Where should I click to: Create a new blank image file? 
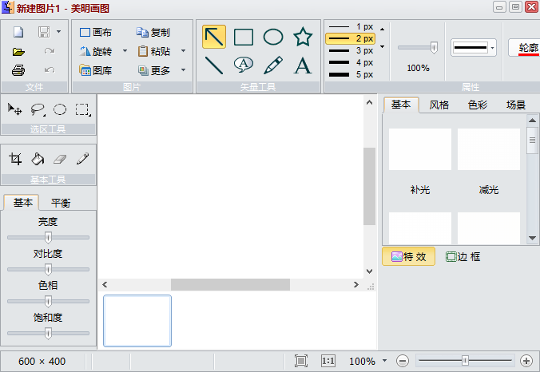click(18, 32)
